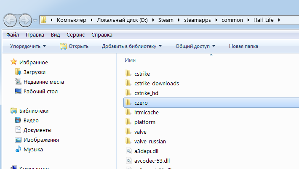Open Рабочий стол in the favorites list
This screenshot has height=169, width=299.
(40, 92)
